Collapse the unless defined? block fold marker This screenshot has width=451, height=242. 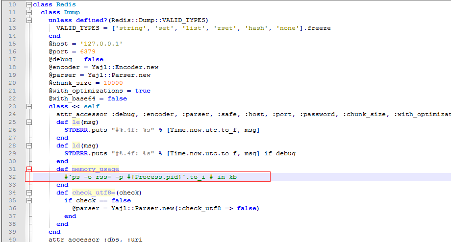(29, 20)
